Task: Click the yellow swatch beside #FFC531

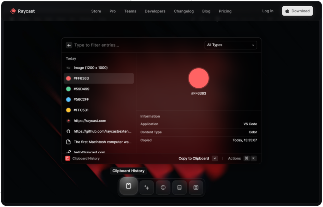Action: click(68, 110)
